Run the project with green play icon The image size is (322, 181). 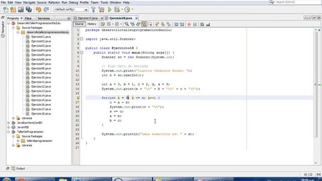point(110,10)
